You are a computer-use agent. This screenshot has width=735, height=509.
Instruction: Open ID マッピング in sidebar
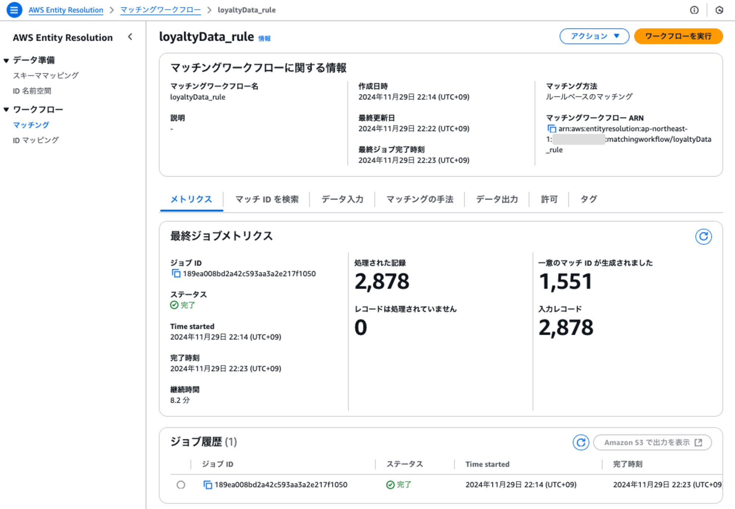point(36,140)
